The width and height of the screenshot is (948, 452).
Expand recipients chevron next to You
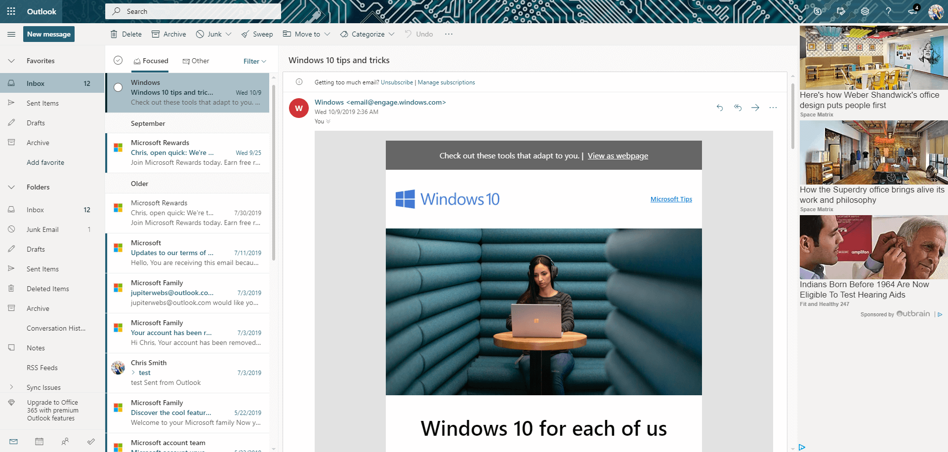328,121
